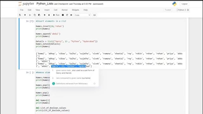The width and height of the screenshot is (203, 114).
Task: Click the Trusted notebook indicator
Action: 168,10
